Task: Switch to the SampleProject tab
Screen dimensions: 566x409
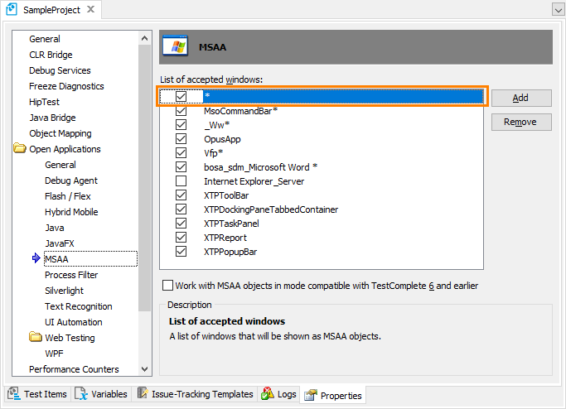Action: pyautogui.click(x=50, y=10)
